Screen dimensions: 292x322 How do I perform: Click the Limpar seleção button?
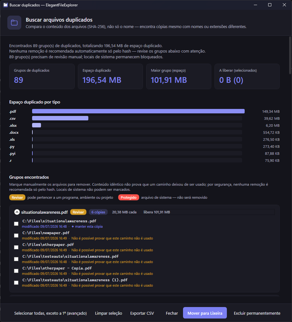[108, 313]
